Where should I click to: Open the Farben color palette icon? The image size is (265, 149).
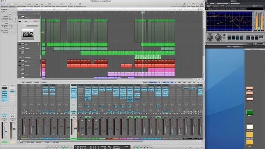(x=189, y=4)
